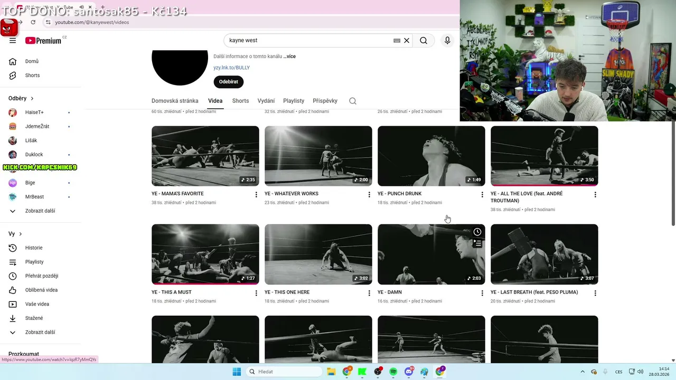
Task: Play YE - PUNCH DRUNK thumbnail
Action: point(431,156)
